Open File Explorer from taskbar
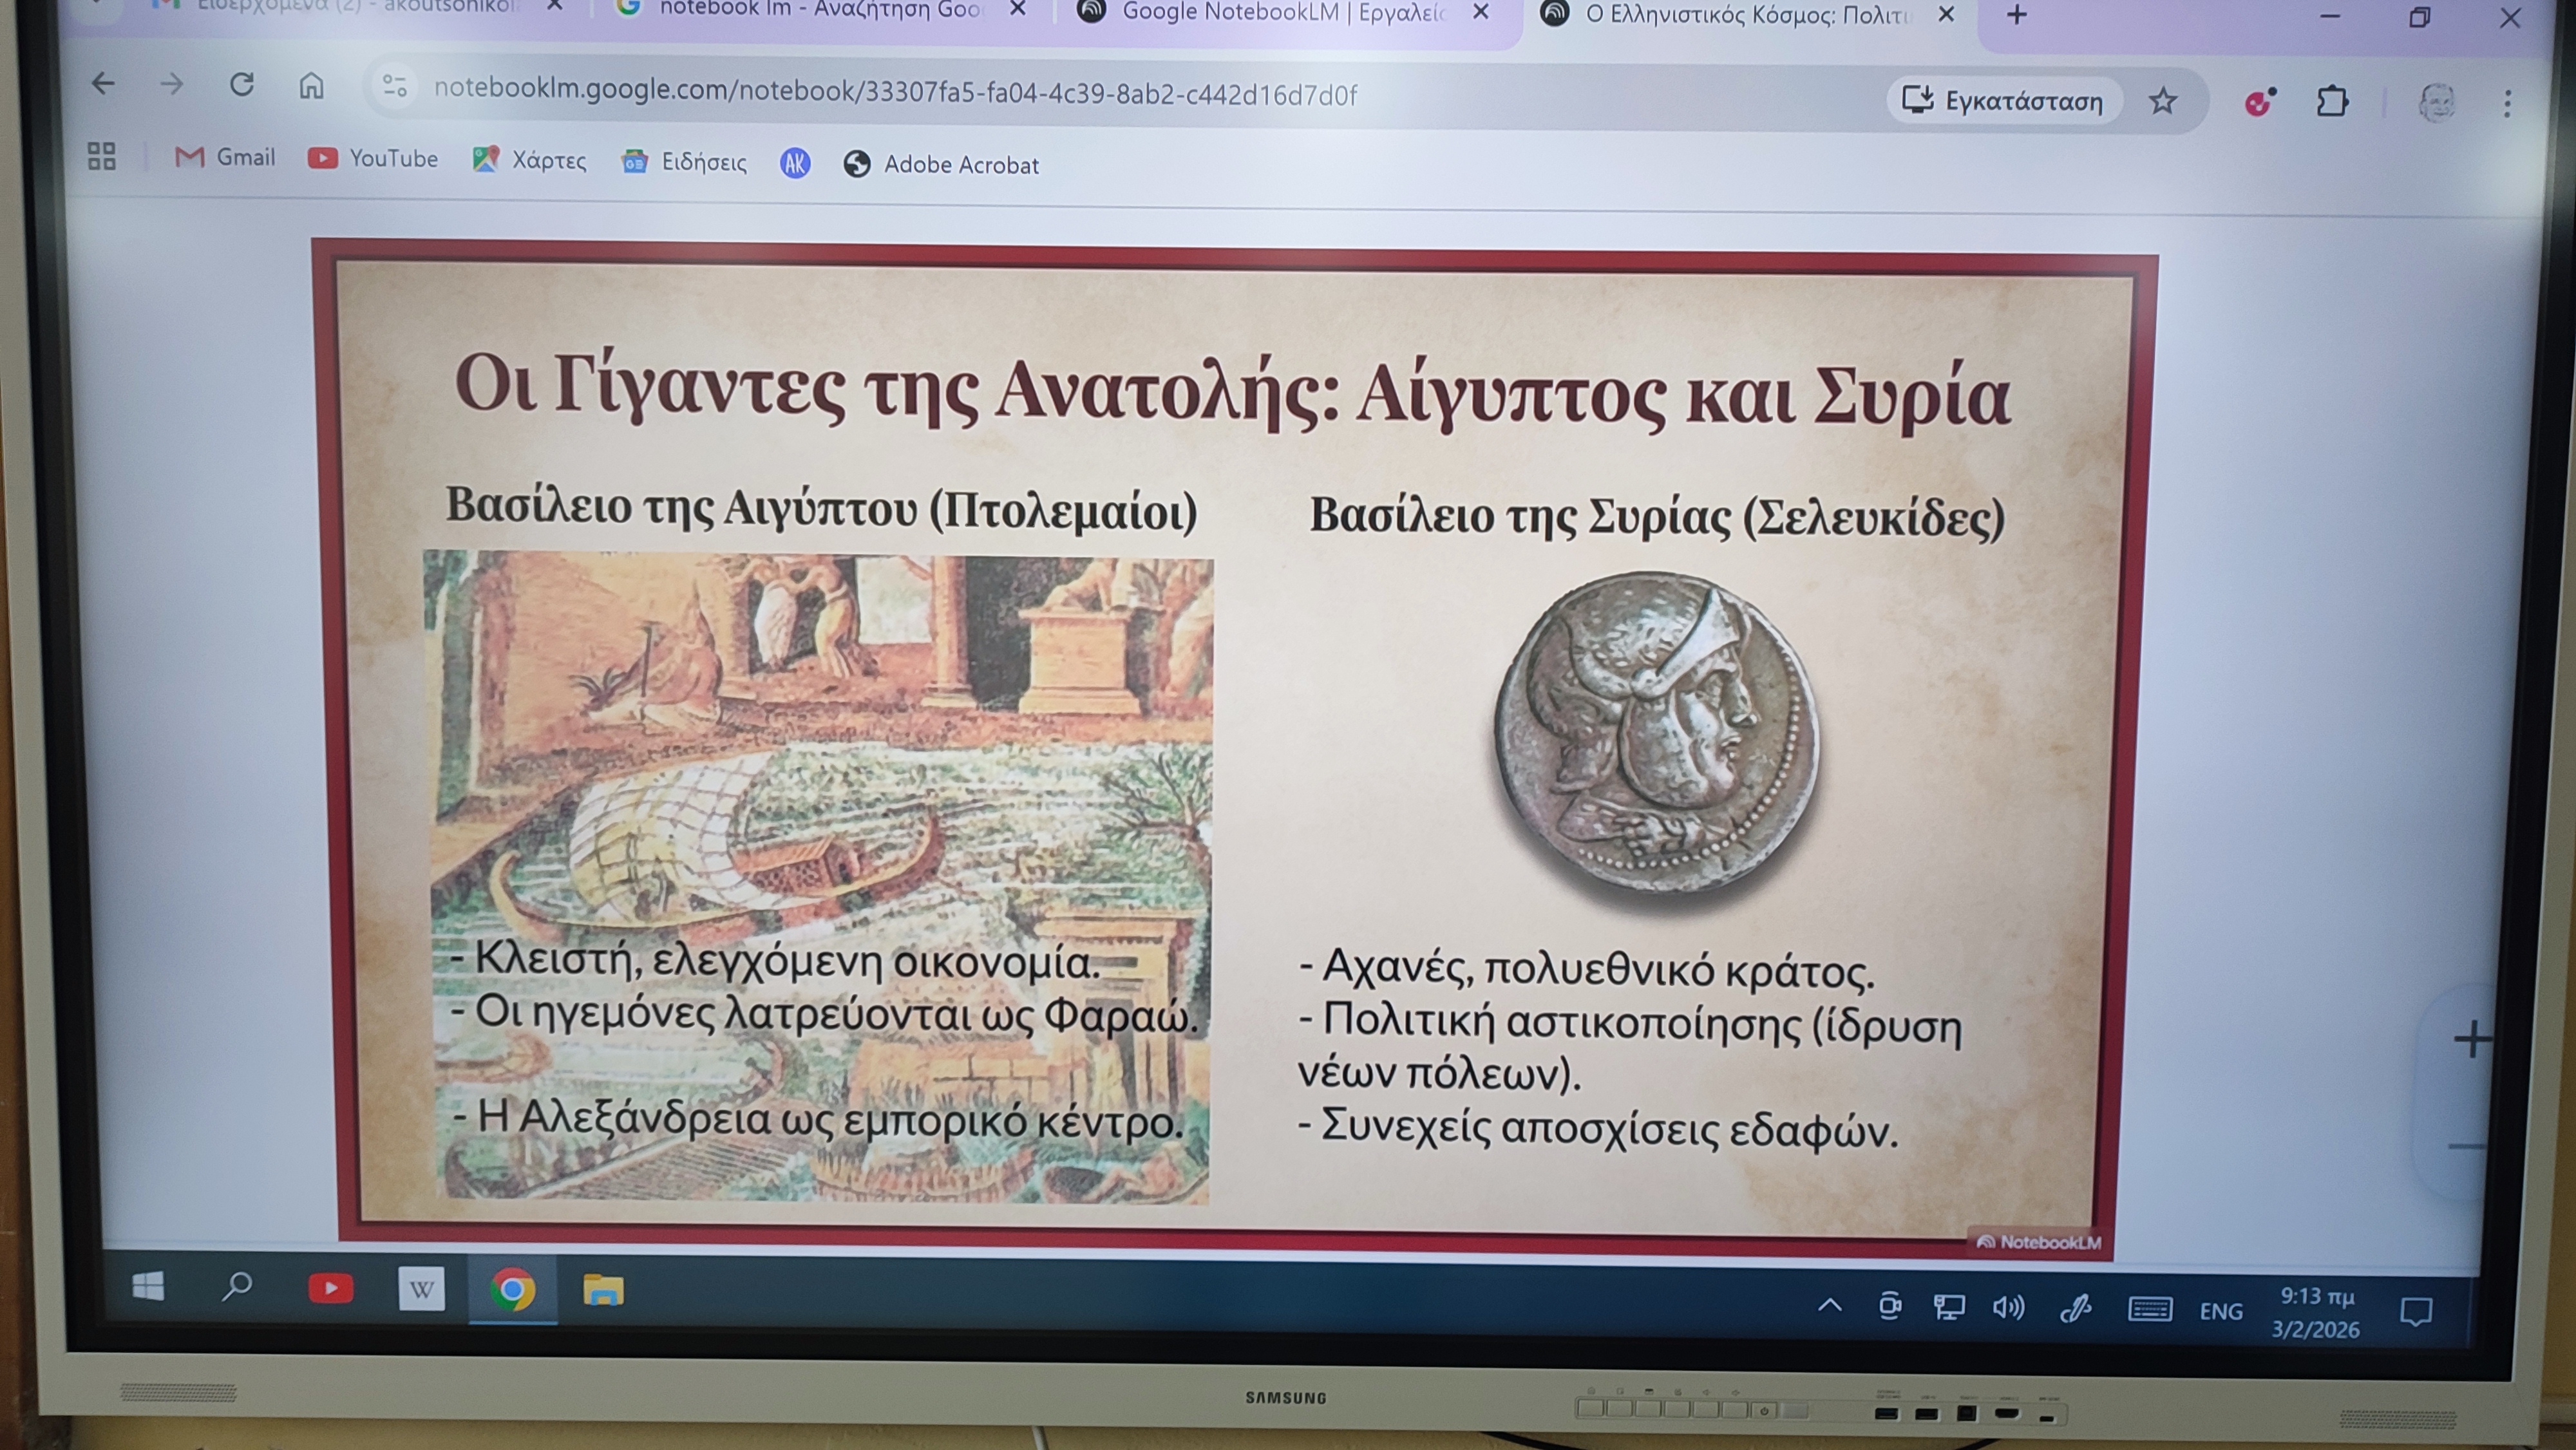Screen dimensions: 2576x1450 coord(603,1290)
